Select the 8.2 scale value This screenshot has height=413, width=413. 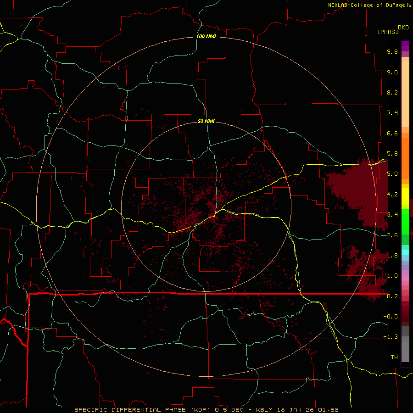(392, 92)
